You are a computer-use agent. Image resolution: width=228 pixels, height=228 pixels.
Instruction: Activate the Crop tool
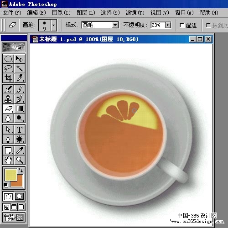(x=8, y=78)
